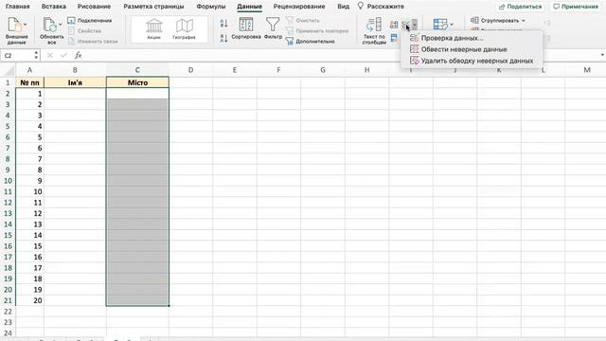Viewport: 606px width, 341px height.
Task: Open the Формулы tab
Action: (211, 7)
